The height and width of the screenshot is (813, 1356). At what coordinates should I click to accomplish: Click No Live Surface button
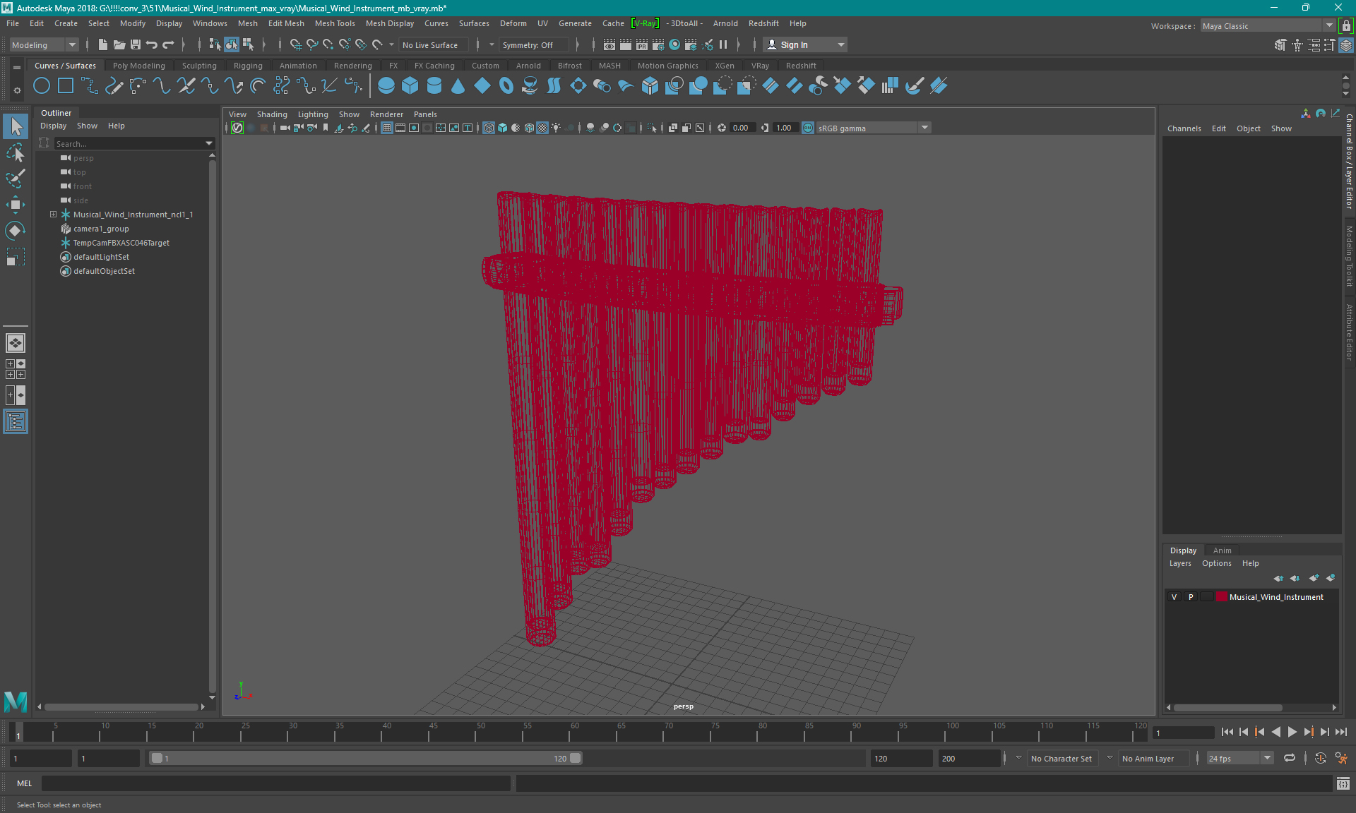(x=434, y=44)
